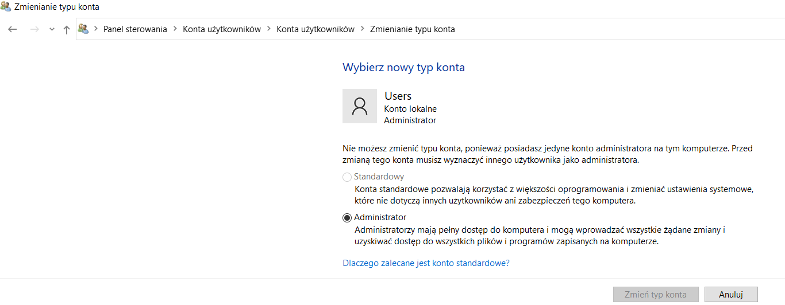Click empty area of address bar field
The height and width of the screenshot is (305, 785).
point(621,29)
